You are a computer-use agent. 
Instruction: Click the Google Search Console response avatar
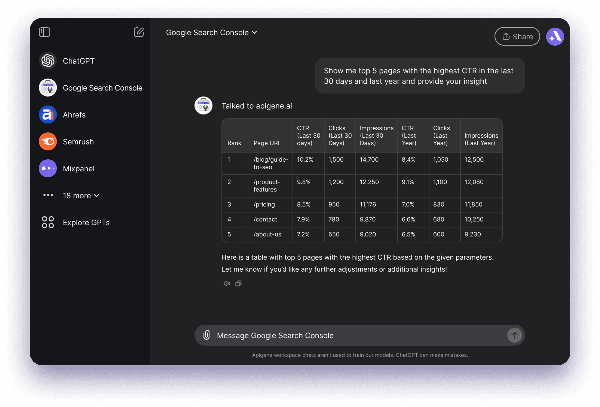[x=203, y=105]
